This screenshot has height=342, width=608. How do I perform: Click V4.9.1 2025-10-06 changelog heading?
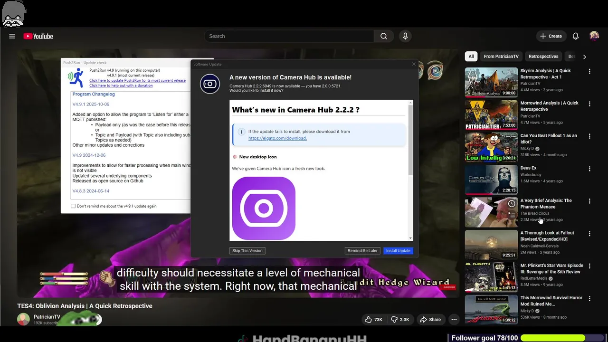click(x=91, y=104)
